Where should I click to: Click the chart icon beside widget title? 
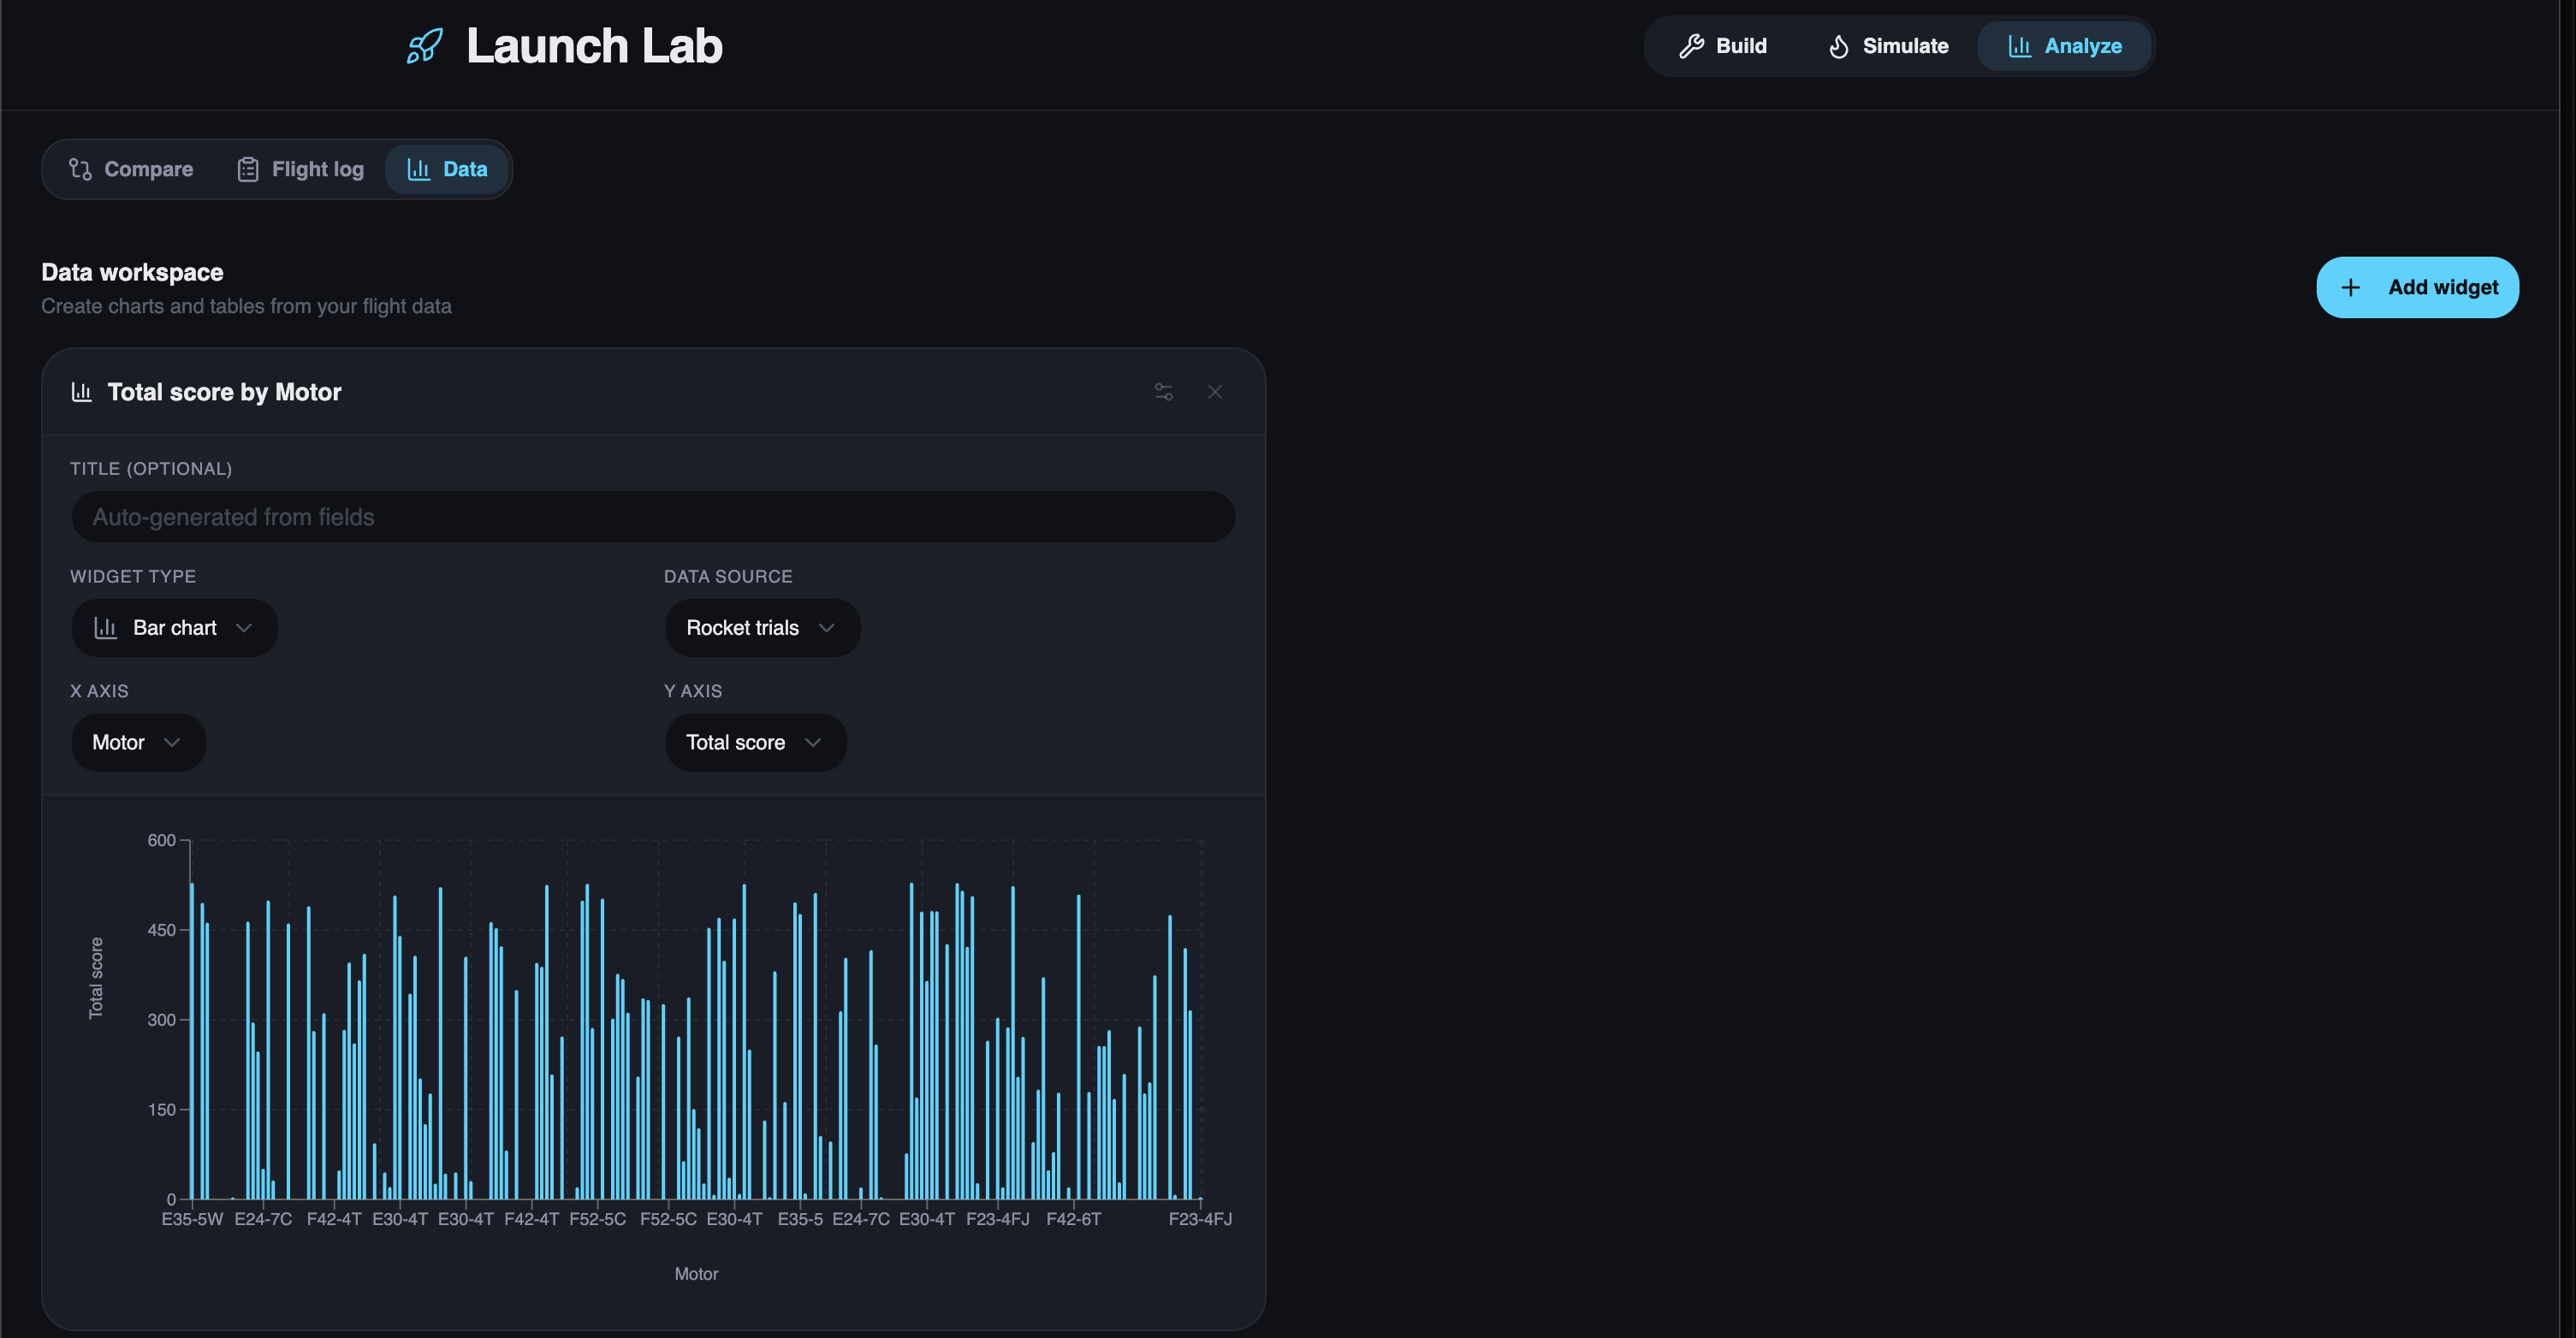click(x=82, y=392)
